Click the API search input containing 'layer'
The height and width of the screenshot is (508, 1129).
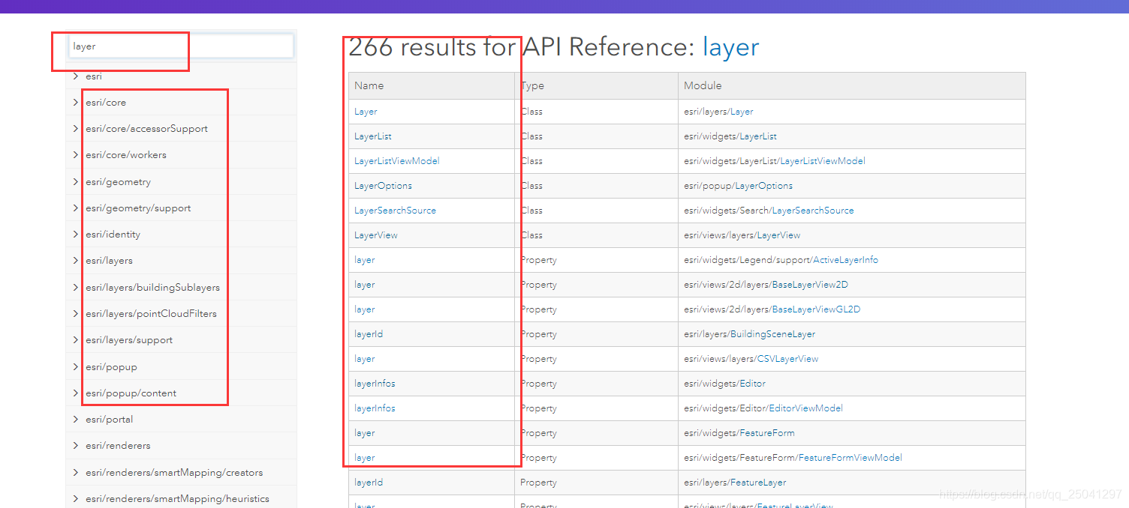[x=181, y=46]
